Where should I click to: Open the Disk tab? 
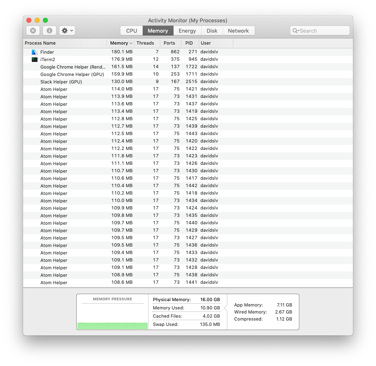[211, 30]
